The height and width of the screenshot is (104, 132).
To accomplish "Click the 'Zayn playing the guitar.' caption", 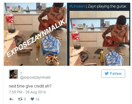I will pos(107,6).
